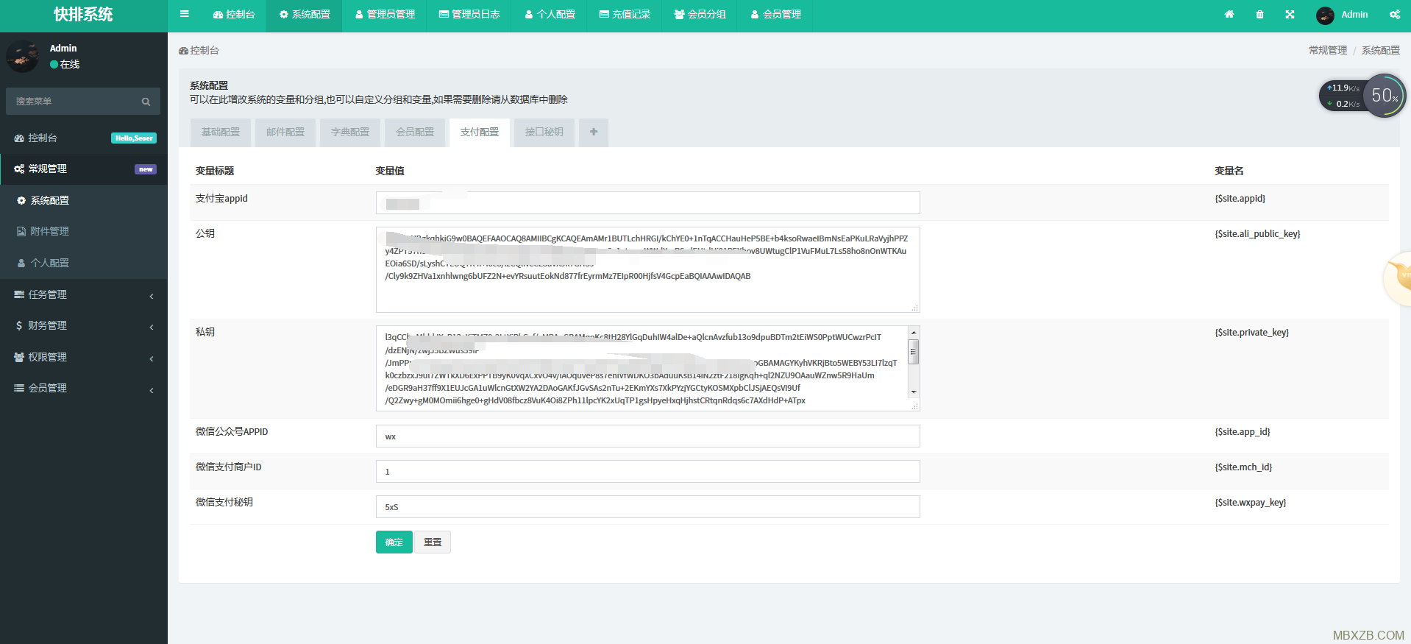Screen dimensions: 1411x644
Task: Open 个人配置 in top navigation
Action: (x=550, y=14)
